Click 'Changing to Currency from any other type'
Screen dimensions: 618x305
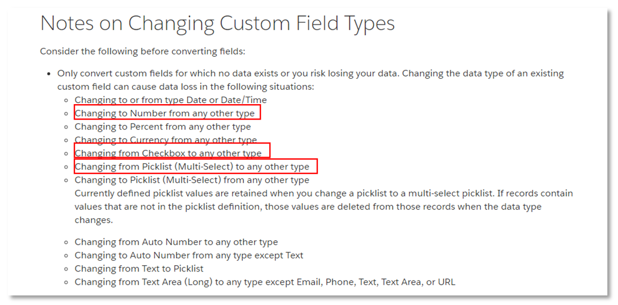(166, 140)
